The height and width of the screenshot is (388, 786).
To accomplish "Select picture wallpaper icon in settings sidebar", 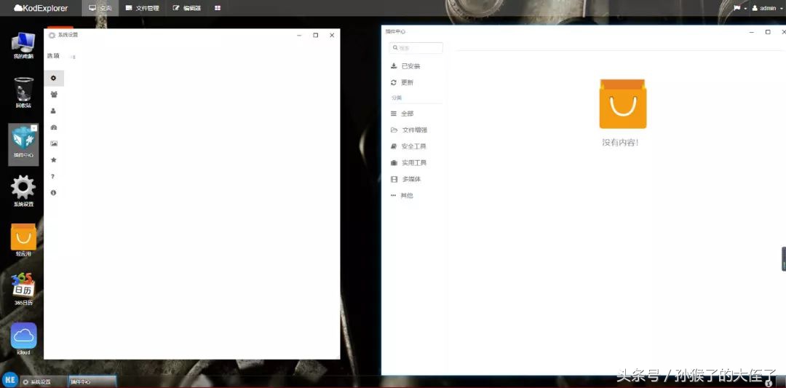I will click(54, 143).
